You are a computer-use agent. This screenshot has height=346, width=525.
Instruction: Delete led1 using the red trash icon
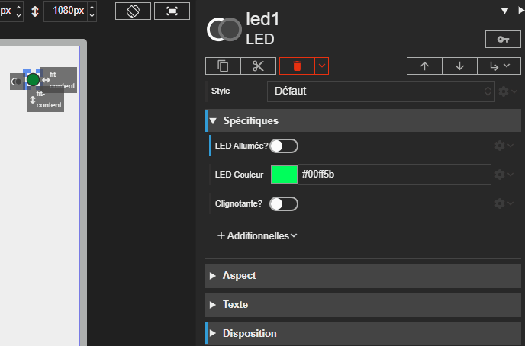click(297, 66)
